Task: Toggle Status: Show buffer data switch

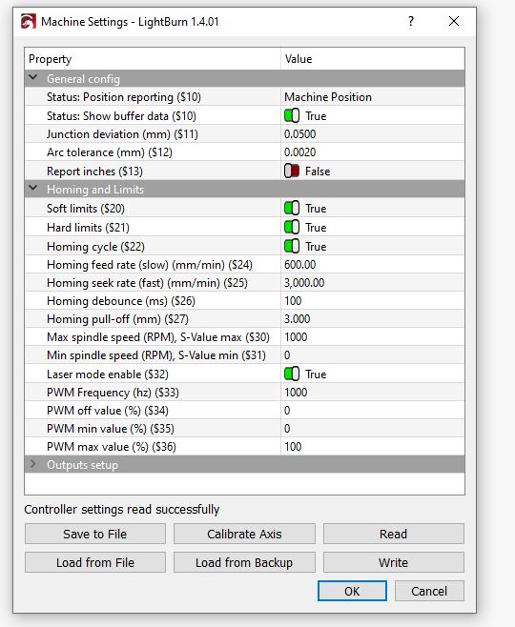Action: point(292,116)
